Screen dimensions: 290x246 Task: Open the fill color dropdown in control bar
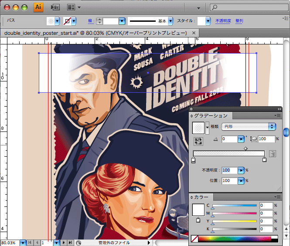point(57,21)
